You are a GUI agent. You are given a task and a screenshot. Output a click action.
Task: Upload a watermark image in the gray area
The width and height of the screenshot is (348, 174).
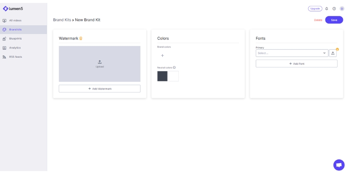click(100, 64)
